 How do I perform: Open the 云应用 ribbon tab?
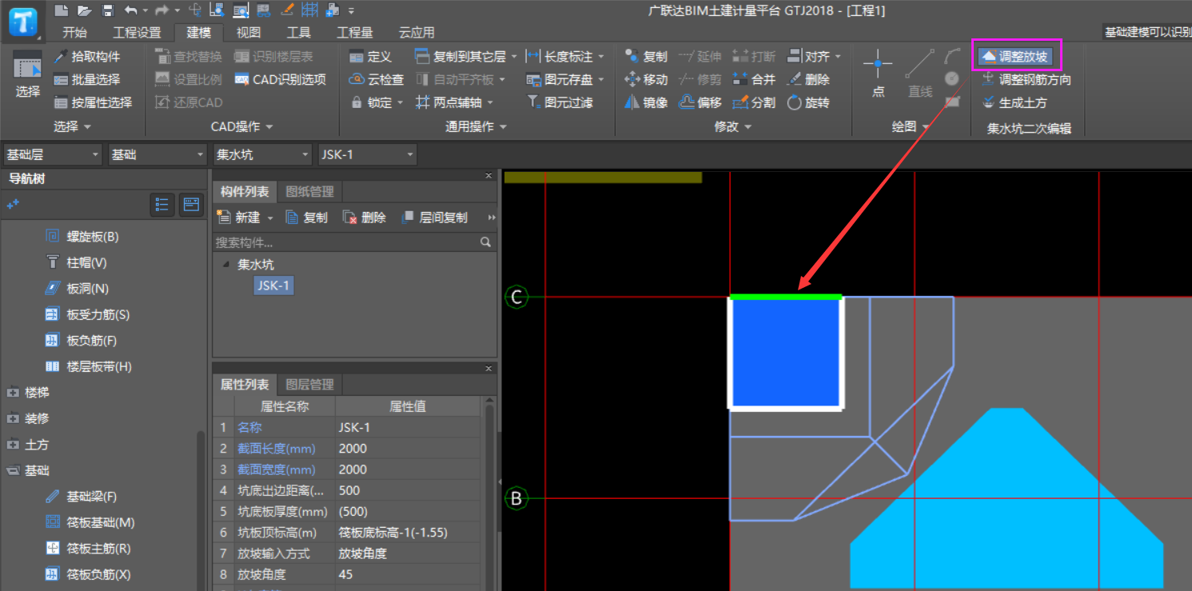[417, 33]
